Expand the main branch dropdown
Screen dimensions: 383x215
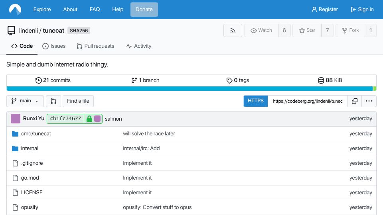point(25,101)
